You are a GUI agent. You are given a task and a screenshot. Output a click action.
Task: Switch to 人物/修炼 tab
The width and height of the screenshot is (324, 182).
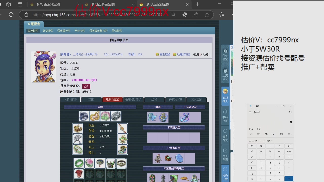click(x=70, y=99)
